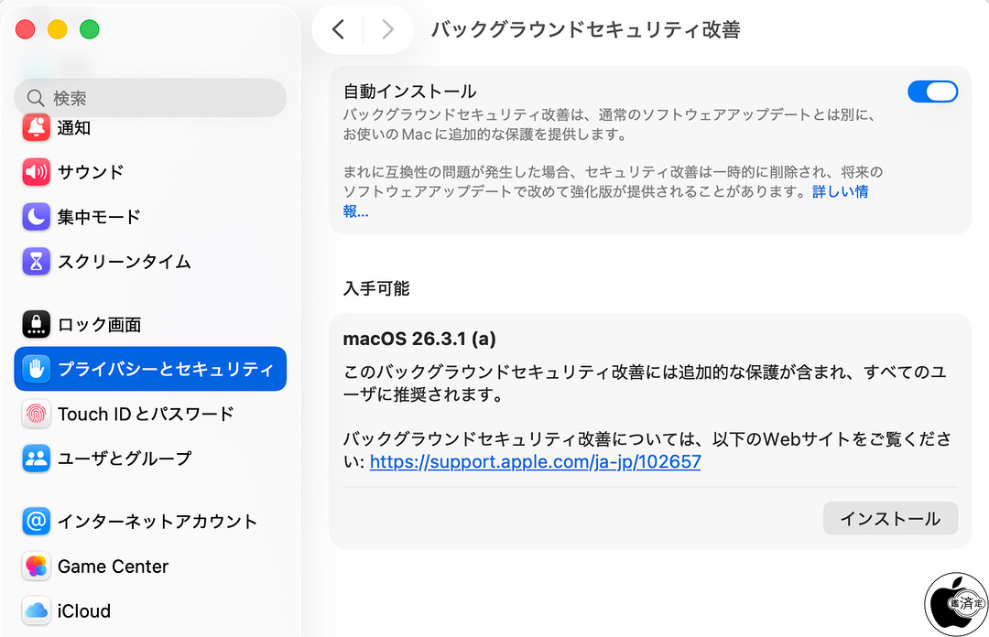Click the Lock Screen padlock icon
The image size is (989, 637).
click(37, 324)
